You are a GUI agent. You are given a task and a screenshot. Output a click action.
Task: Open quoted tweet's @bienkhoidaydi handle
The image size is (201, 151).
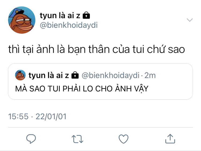[110, 75]
